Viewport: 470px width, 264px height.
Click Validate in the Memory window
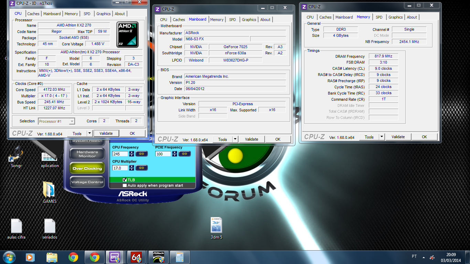tap(398, 137)
